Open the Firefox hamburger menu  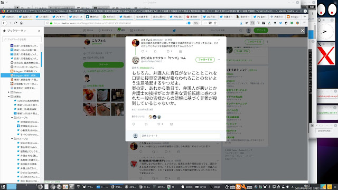pyautogui.click(x=304, y=23)
